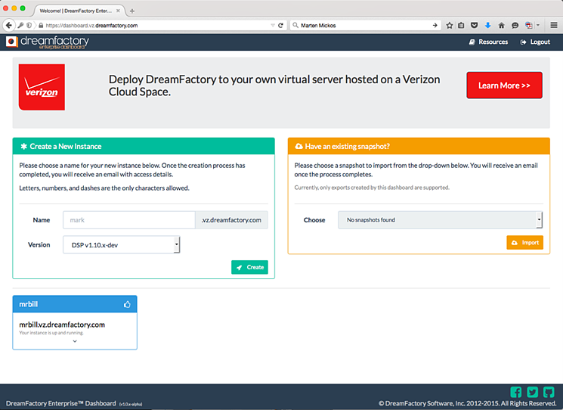
Task: Open the GitHub footer icon
Action: tap(549, 392)
